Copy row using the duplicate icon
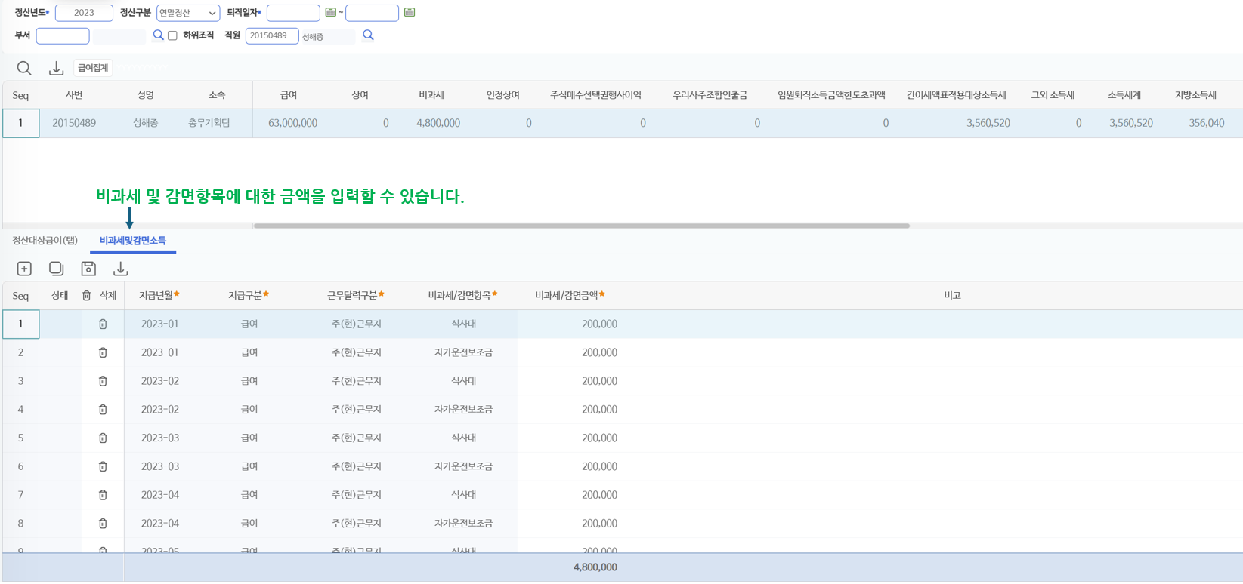This screenshot has width=1243, height=584. (56, 269)
